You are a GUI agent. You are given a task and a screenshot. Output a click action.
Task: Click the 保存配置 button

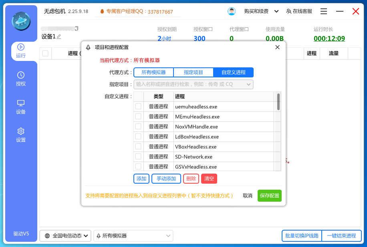pyautogui.click(x=269, y=196)
